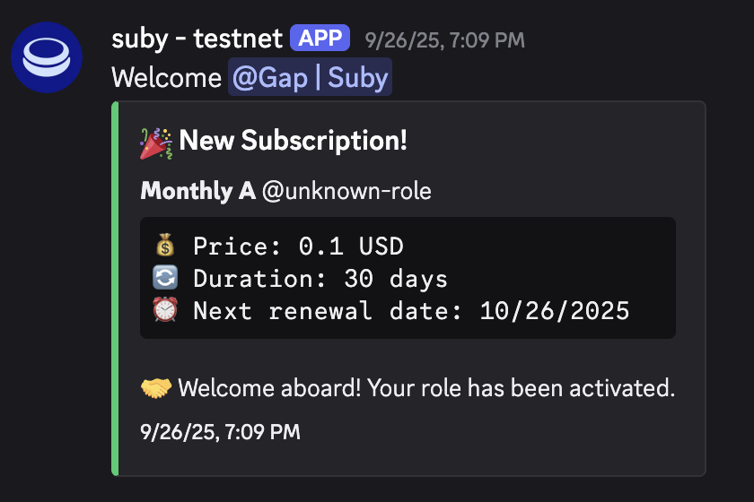Screen dimensions: 754x502
Task: Open the suby - testnet username profile
Action: click(x=196, y=39)
